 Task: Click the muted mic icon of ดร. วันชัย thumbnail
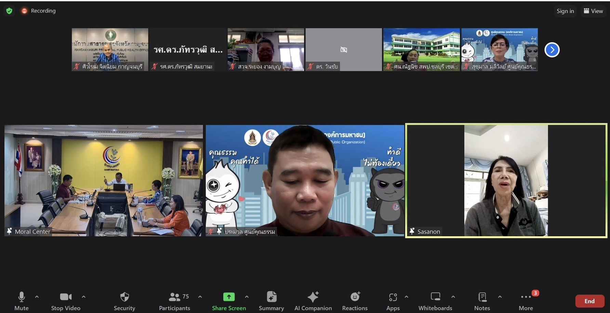point(310,66)
